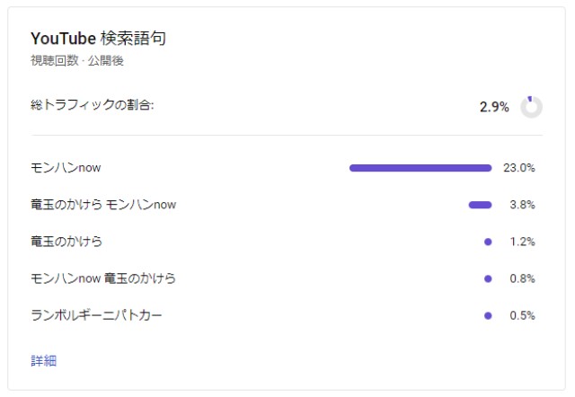Click the 2.9% total traffic value

[494, 107]
